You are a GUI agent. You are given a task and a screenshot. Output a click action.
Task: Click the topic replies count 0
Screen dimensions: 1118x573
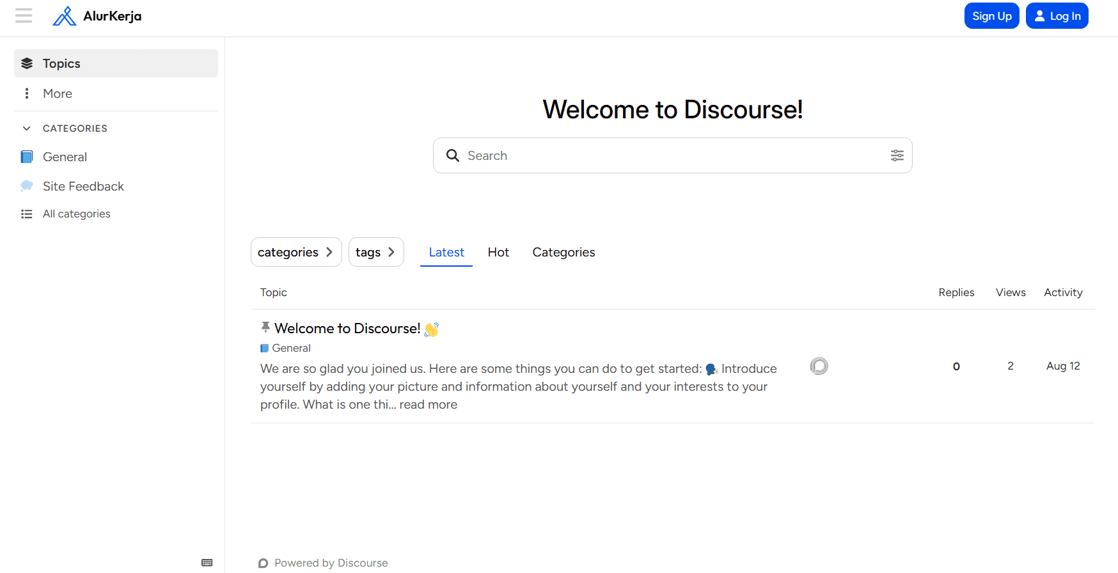(x=956, y=366)
